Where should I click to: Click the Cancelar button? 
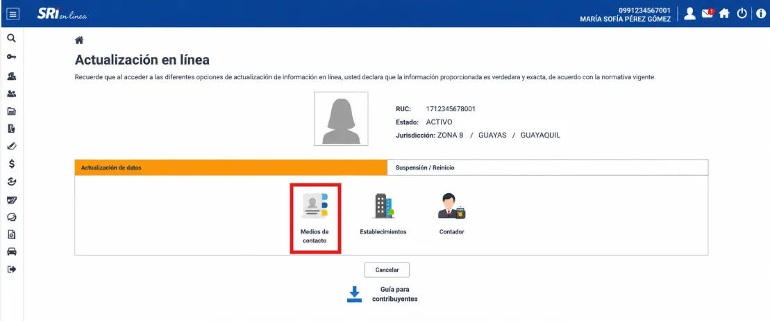click(x=387, y=270)
